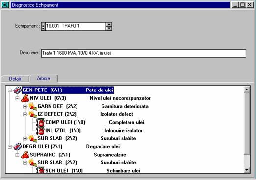Click the 'Completare ulei' description text

[127, 122]
